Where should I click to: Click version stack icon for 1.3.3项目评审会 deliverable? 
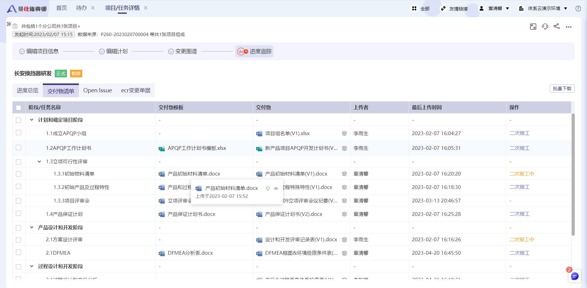pyautogui.click(x=344, y=201)
